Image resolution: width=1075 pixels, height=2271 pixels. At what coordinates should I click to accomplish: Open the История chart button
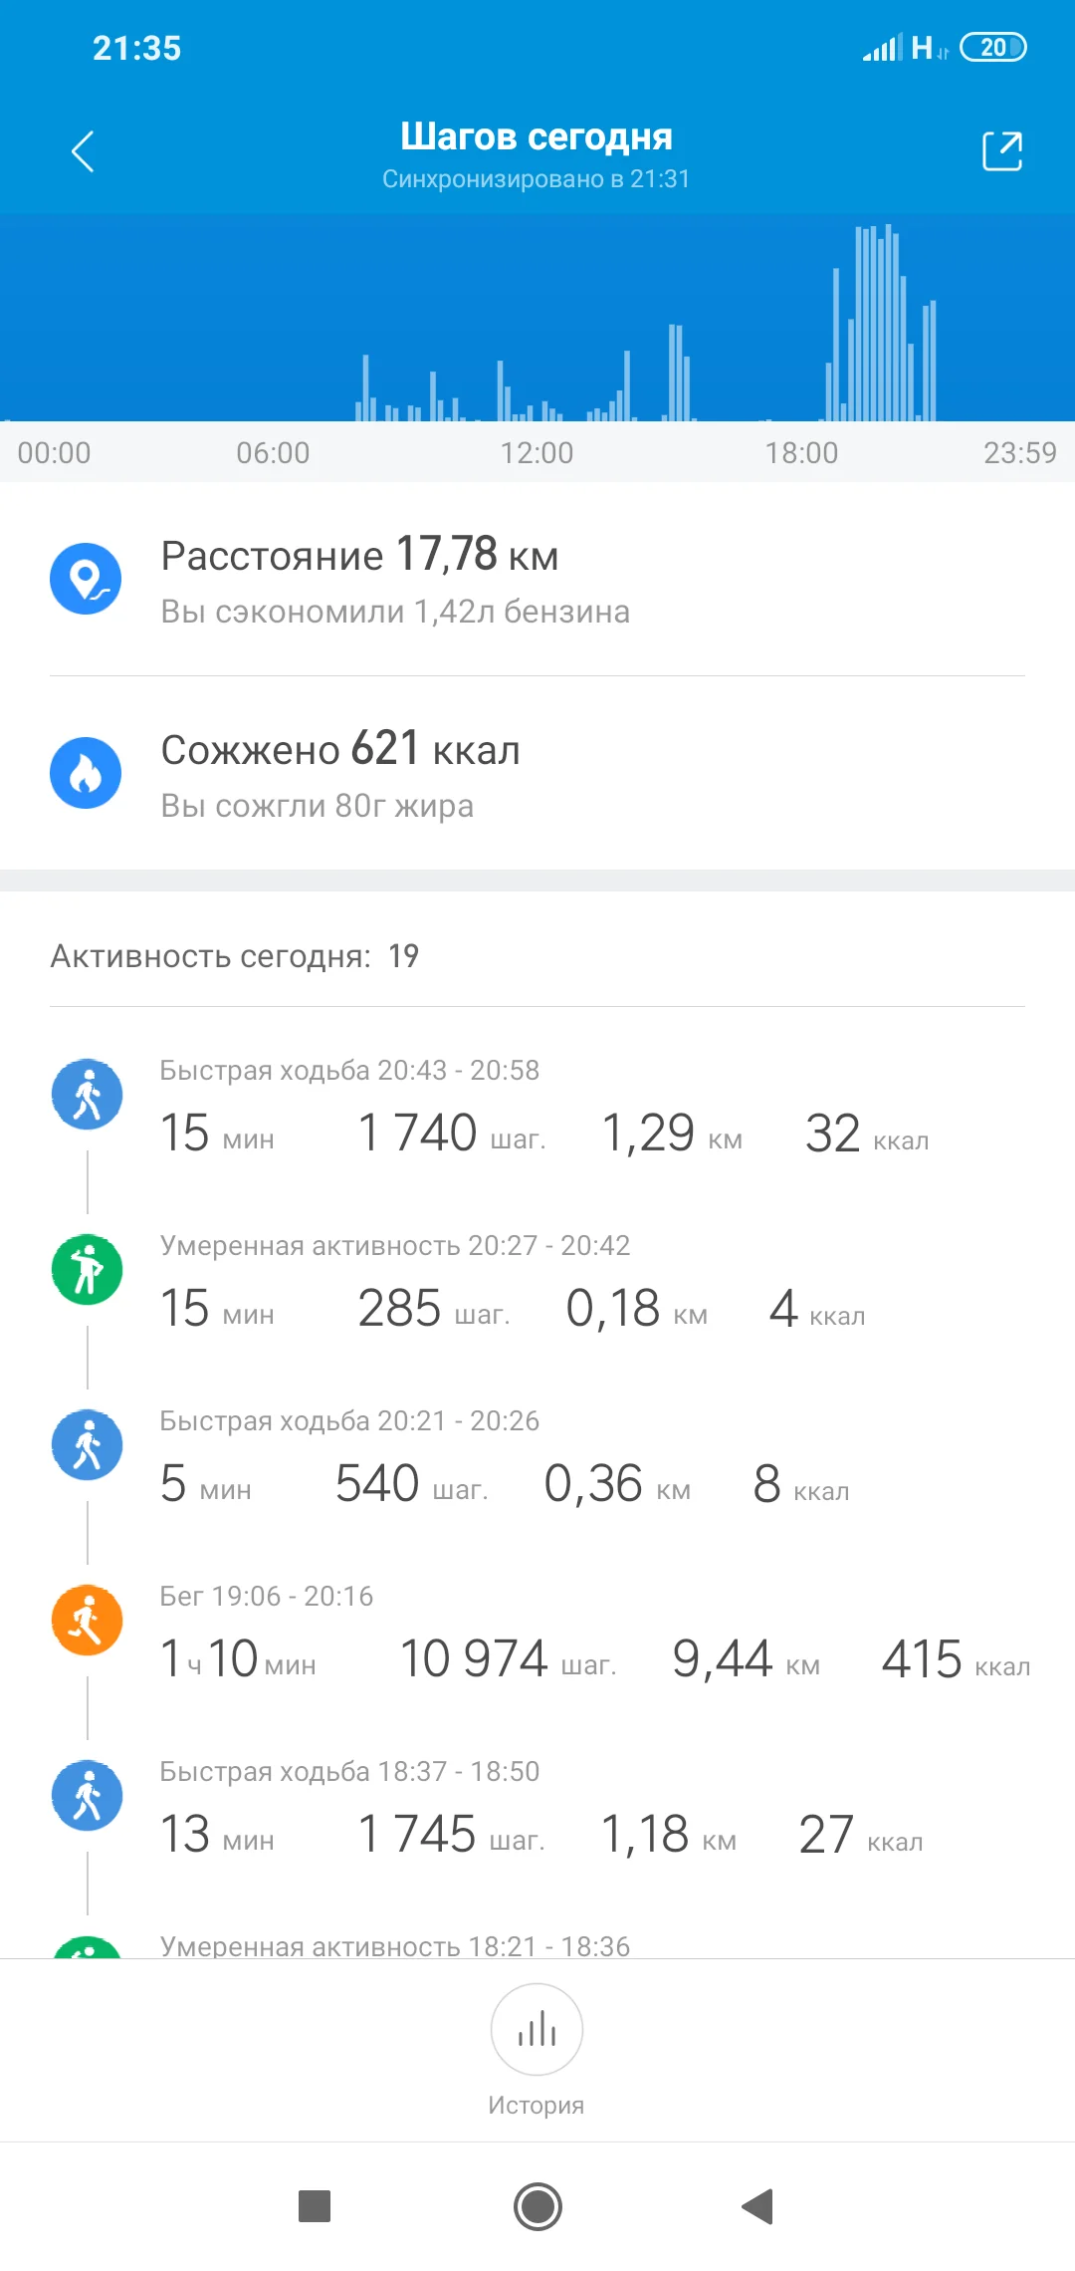(x=537, y=2030)
